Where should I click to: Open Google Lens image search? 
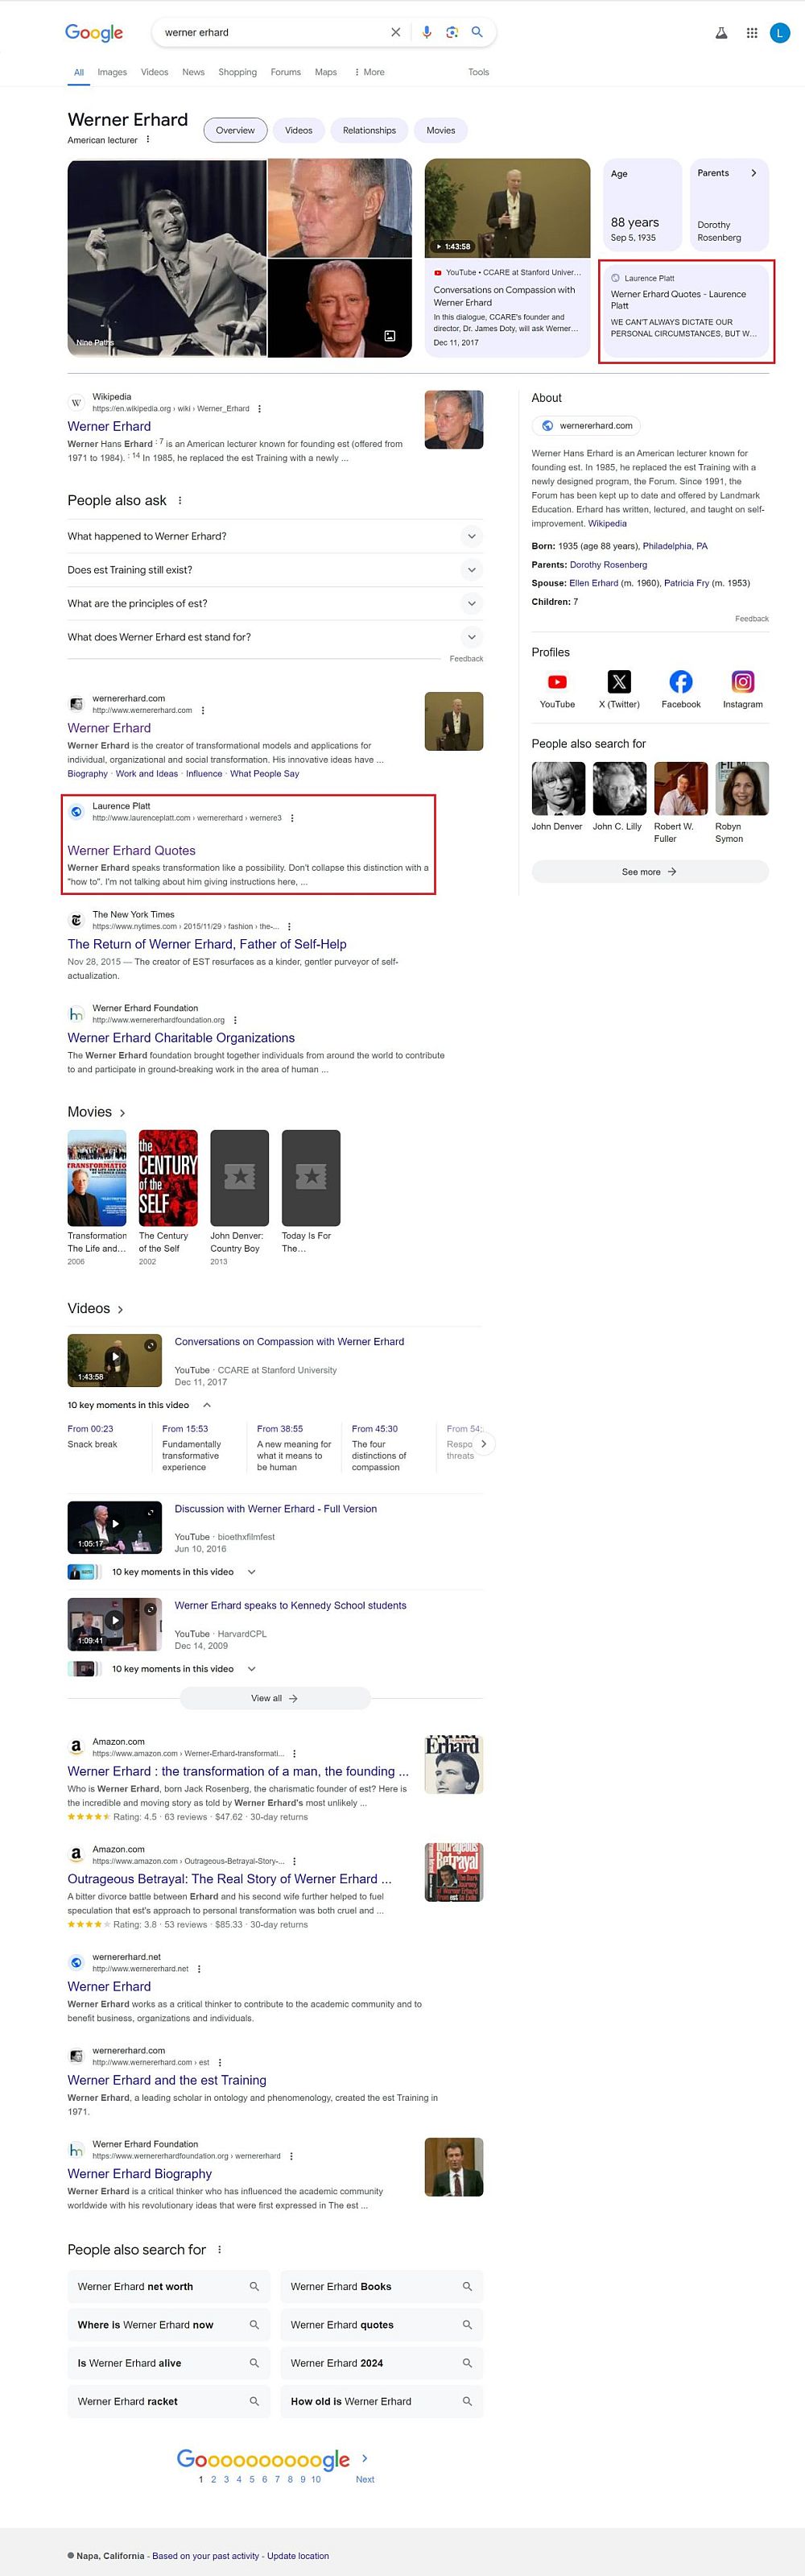coord(452,32)
